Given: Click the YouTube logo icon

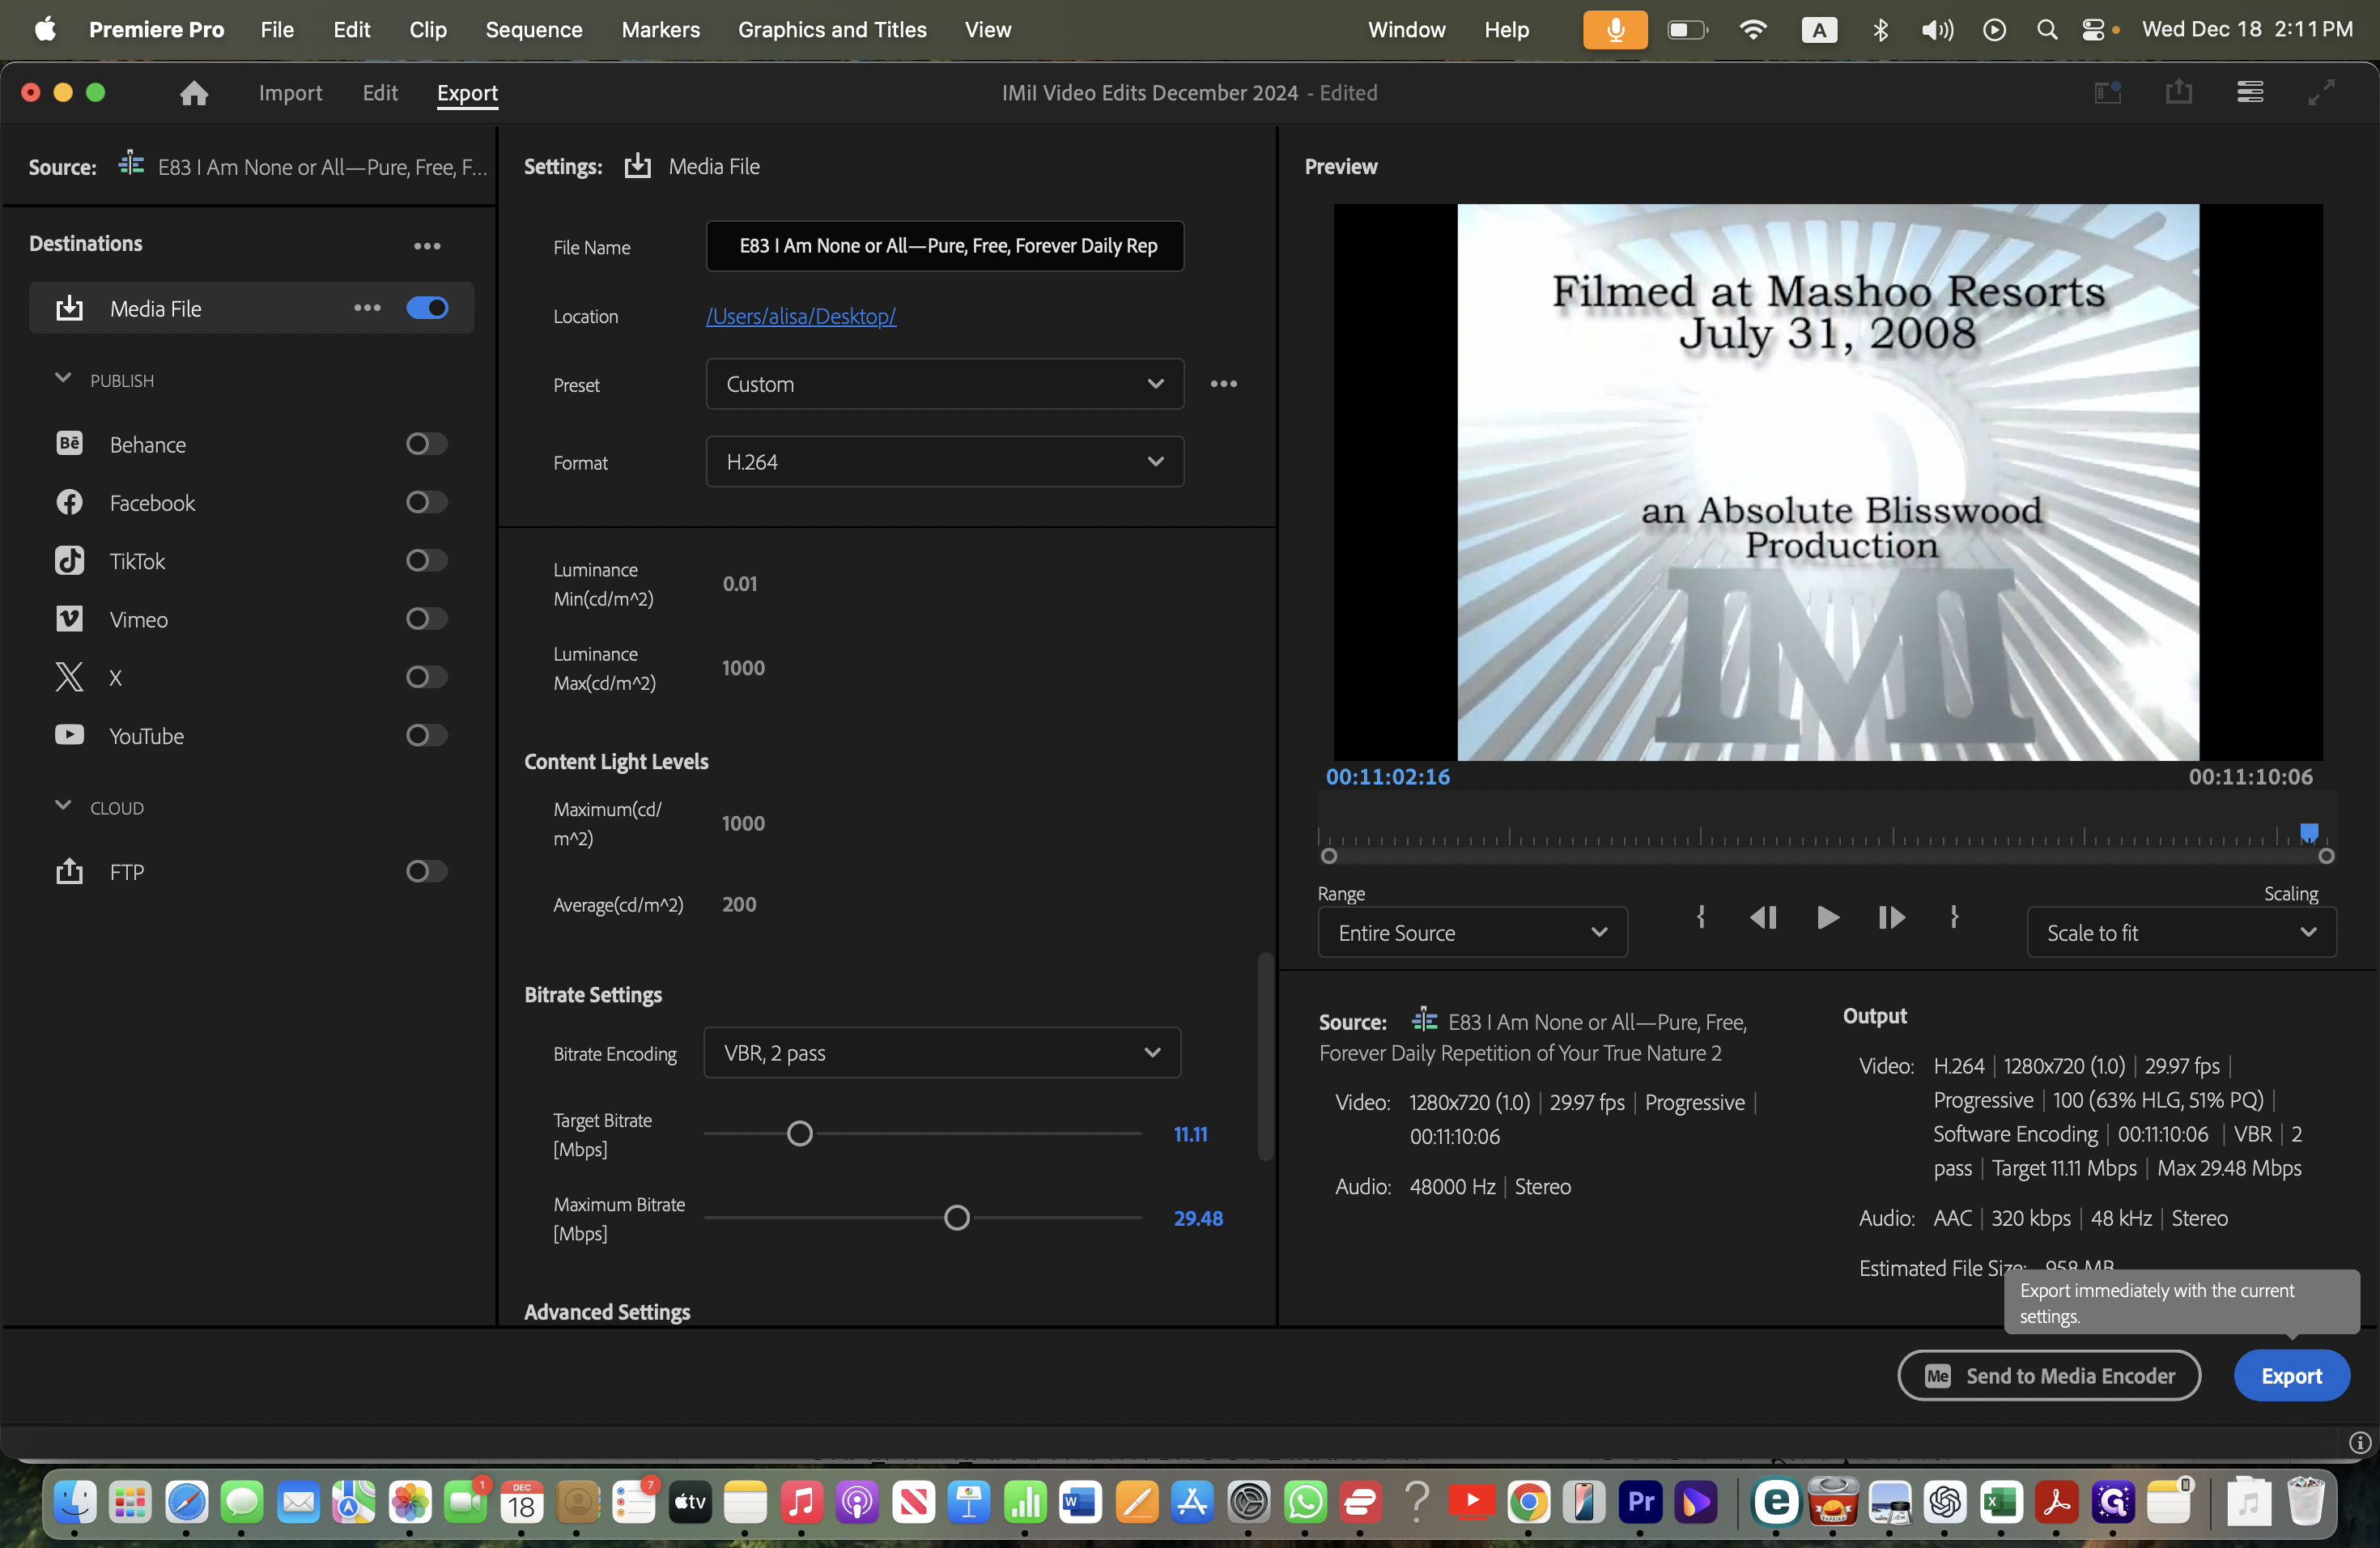Looking at the screenshot, I should 69,735.
